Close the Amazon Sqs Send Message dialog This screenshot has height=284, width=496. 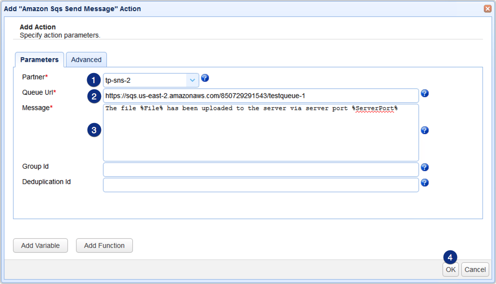tap(489, 8)
